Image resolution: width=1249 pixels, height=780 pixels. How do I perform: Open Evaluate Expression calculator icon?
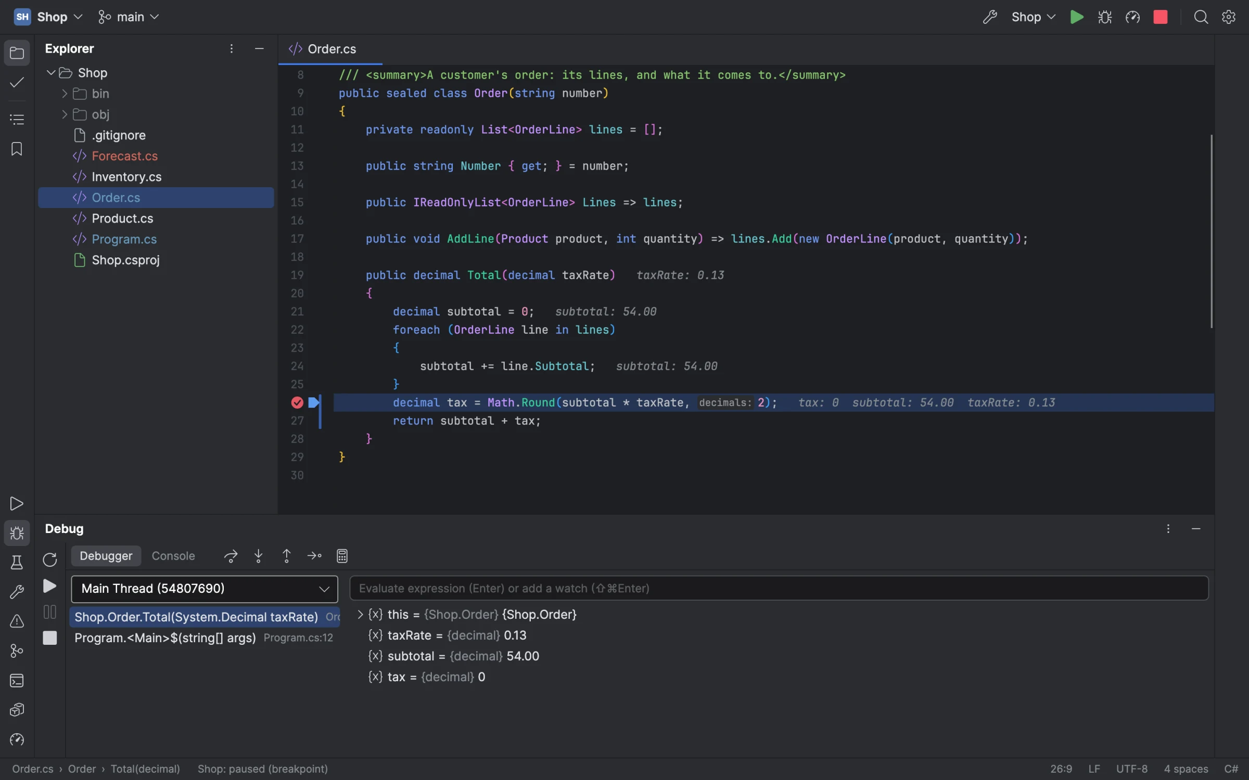pos(342,556)
